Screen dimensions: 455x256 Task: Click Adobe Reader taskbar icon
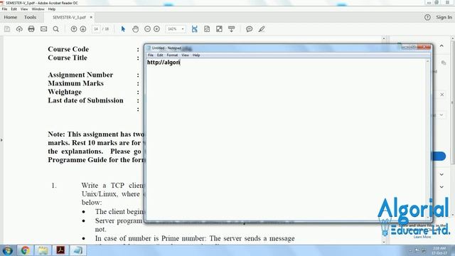click(60, 250)
